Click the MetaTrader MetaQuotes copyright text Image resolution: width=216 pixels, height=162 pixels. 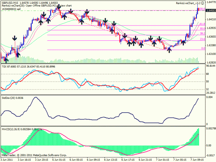[34, 155]
